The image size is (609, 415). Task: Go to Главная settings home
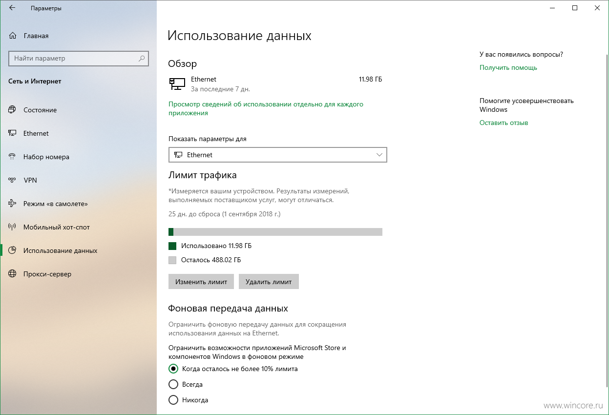point(78,36)
